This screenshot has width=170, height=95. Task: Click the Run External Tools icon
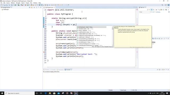coord(22,5)
